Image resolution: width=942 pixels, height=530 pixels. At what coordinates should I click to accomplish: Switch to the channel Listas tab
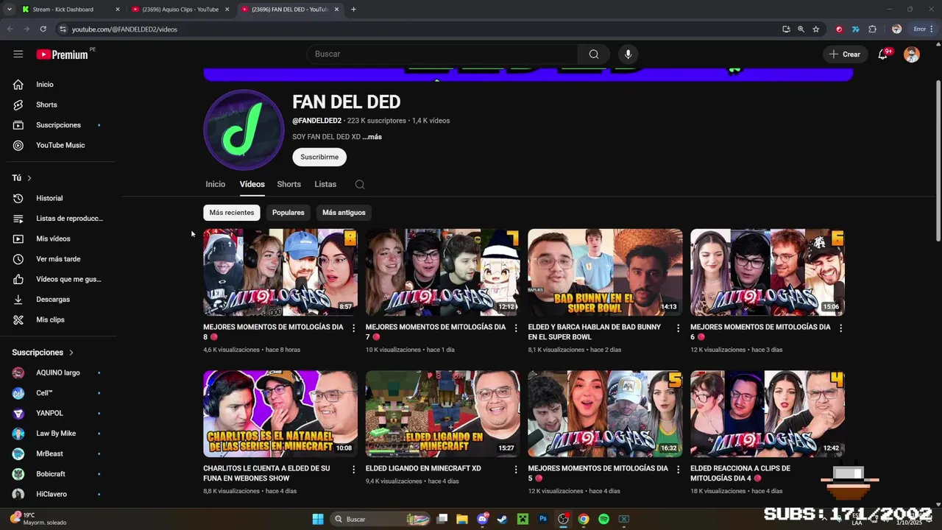click(325, 184)
